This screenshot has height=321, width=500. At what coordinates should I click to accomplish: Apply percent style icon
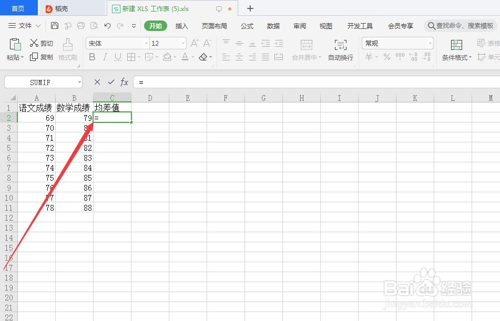[x=387, y=57]
